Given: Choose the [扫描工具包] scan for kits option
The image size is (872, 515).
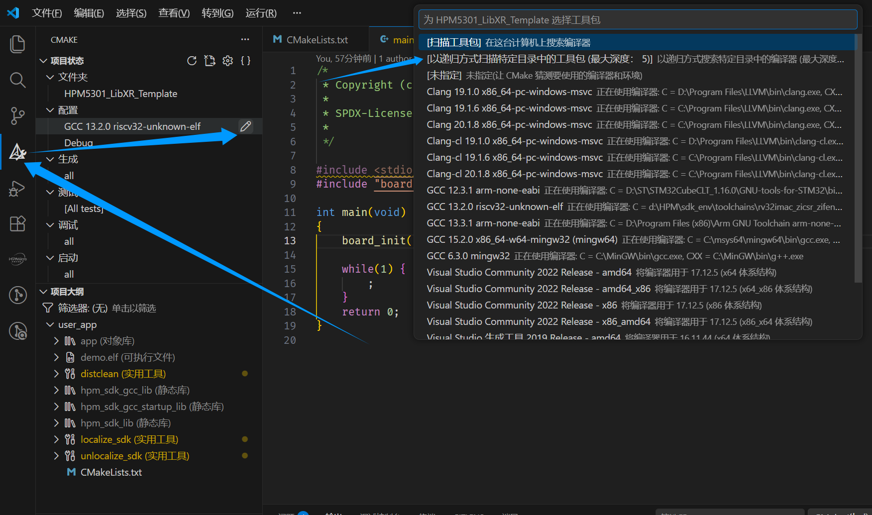Looking at the screenshot, I should point(508,42).
